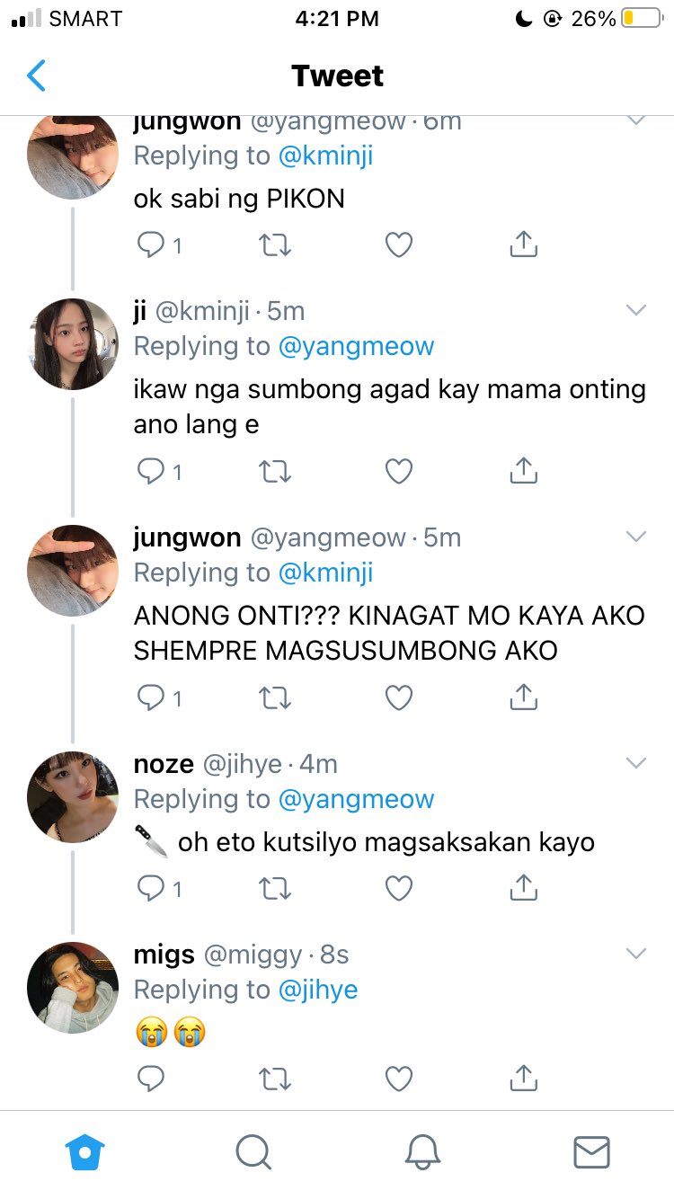This screenshot has width=674, height=1199.
Task: Like migs's crying emoji tweet
Action: coord(398,1079)
